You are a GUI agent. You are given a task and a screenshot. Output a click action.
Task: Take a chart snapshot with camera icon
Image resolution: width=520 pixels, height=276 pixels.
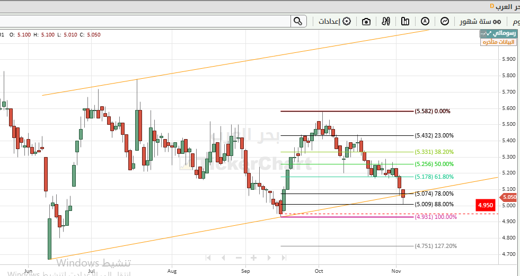(x=366, y=22)
